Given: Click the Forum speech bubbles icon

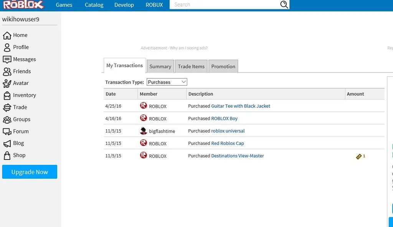Looking at the screenshot, I should pyautogui.click(x=7, y=132).
